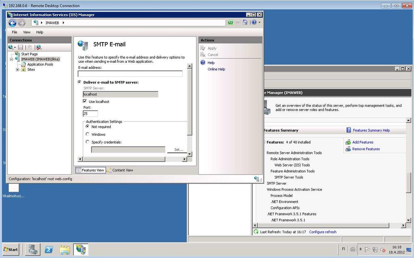Open dropdown next to help icon
The width and height of the screenshot is (414, 258).
[x=259, y=23]
